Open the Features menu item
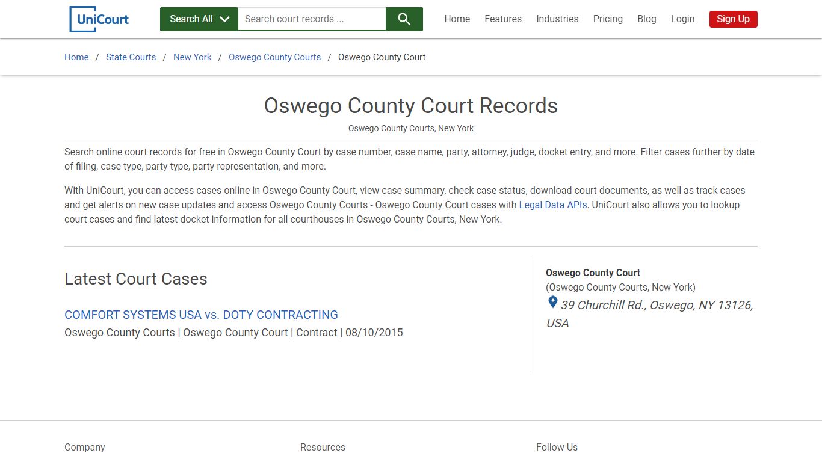822x462 pixels. click(503, 19)
